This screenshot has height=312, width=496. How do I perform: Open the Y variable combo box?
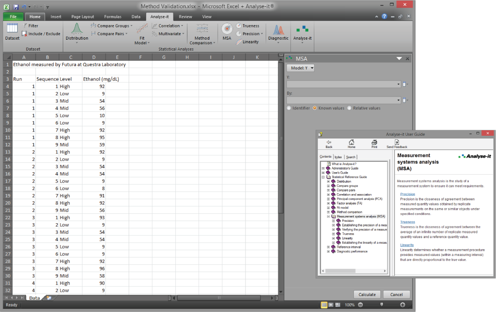[344, 84]
